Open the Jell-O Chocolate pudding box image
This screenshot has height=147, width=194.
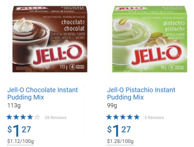point(50,39)
